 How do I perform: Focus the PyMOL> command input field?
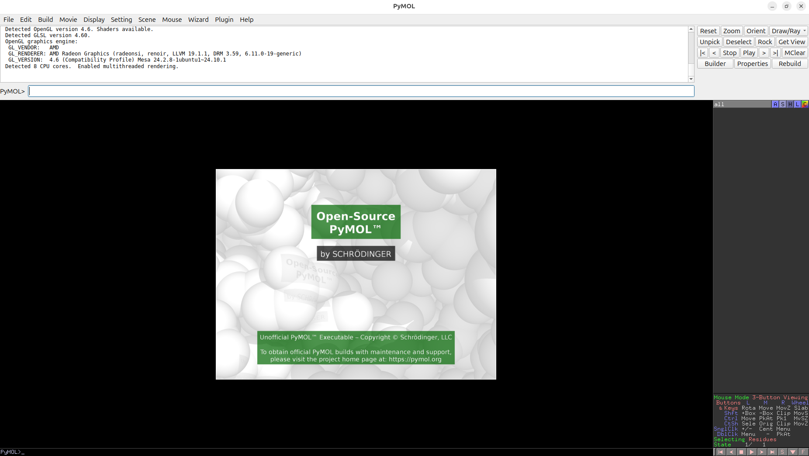(361, 91)
